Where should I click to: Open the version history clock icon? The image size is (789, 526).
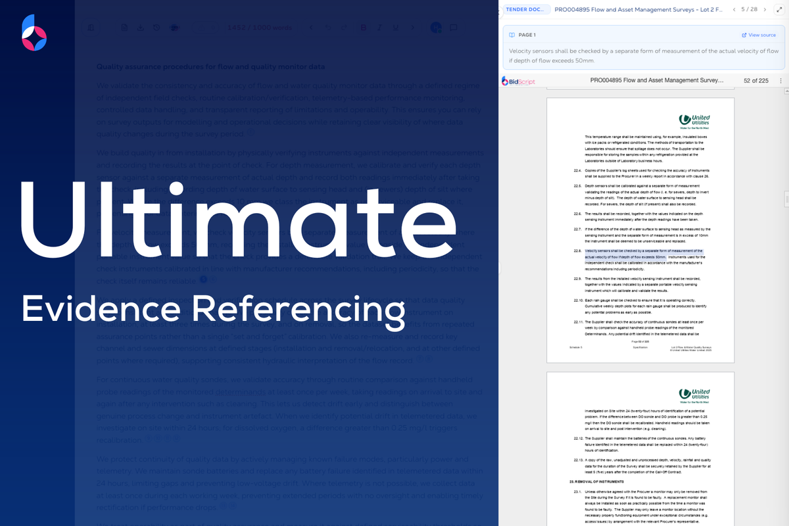[156, 28]
